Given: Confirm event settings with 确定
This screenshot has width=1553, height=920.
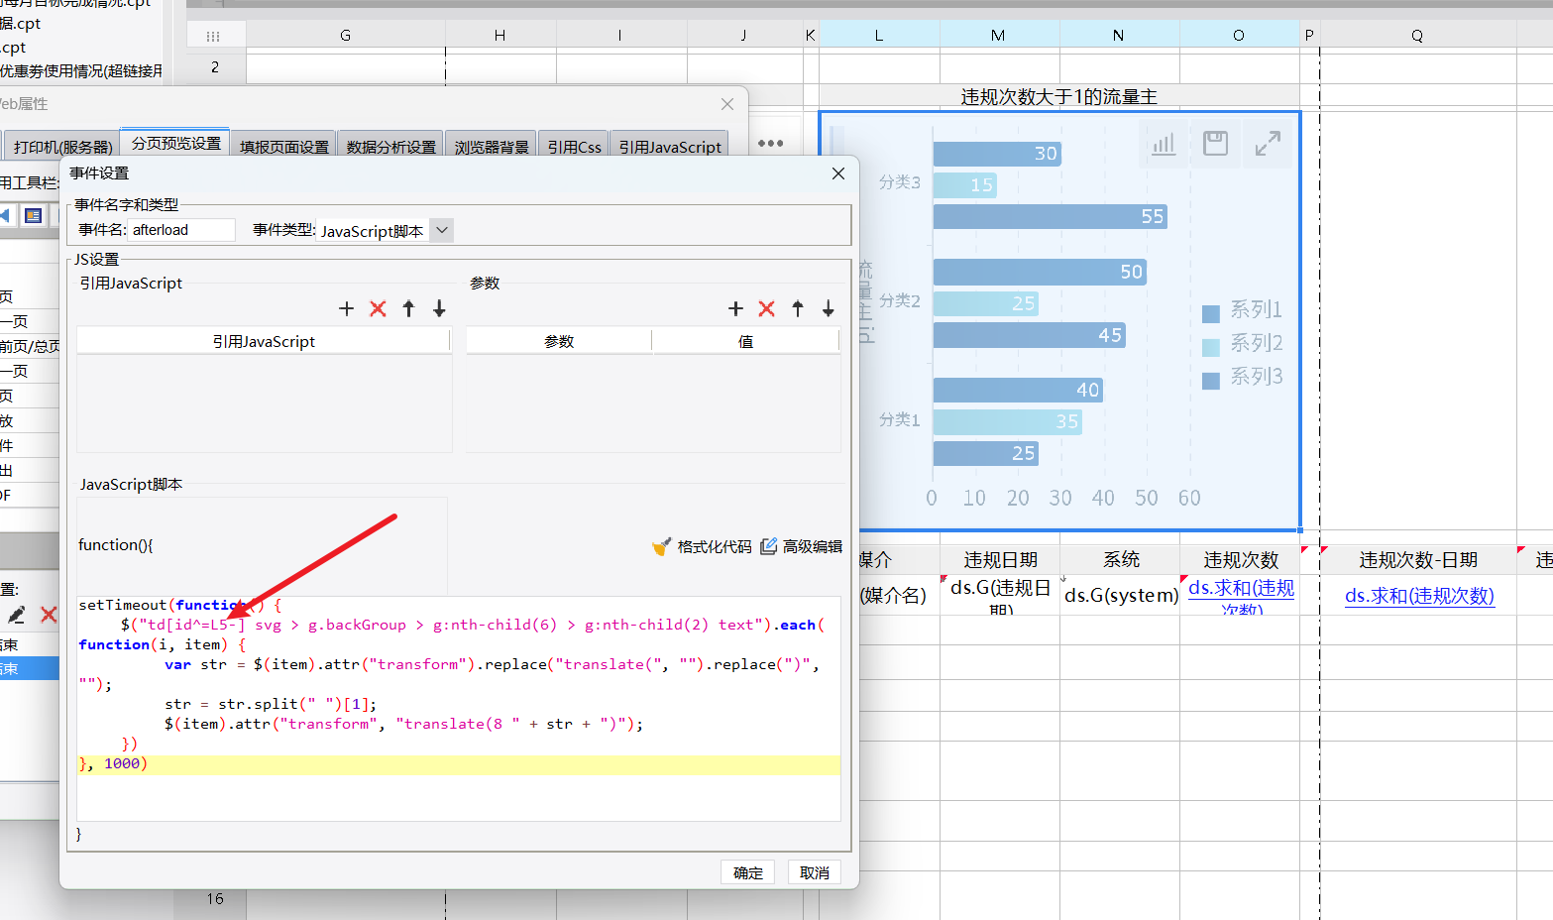Looking at the screenshot, I should click(x=748, y=872).
